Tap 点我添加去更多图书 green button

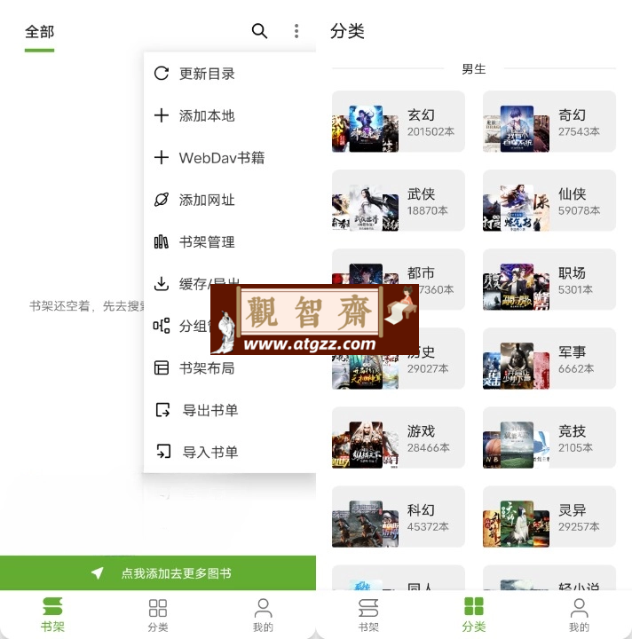coord(158,573)
